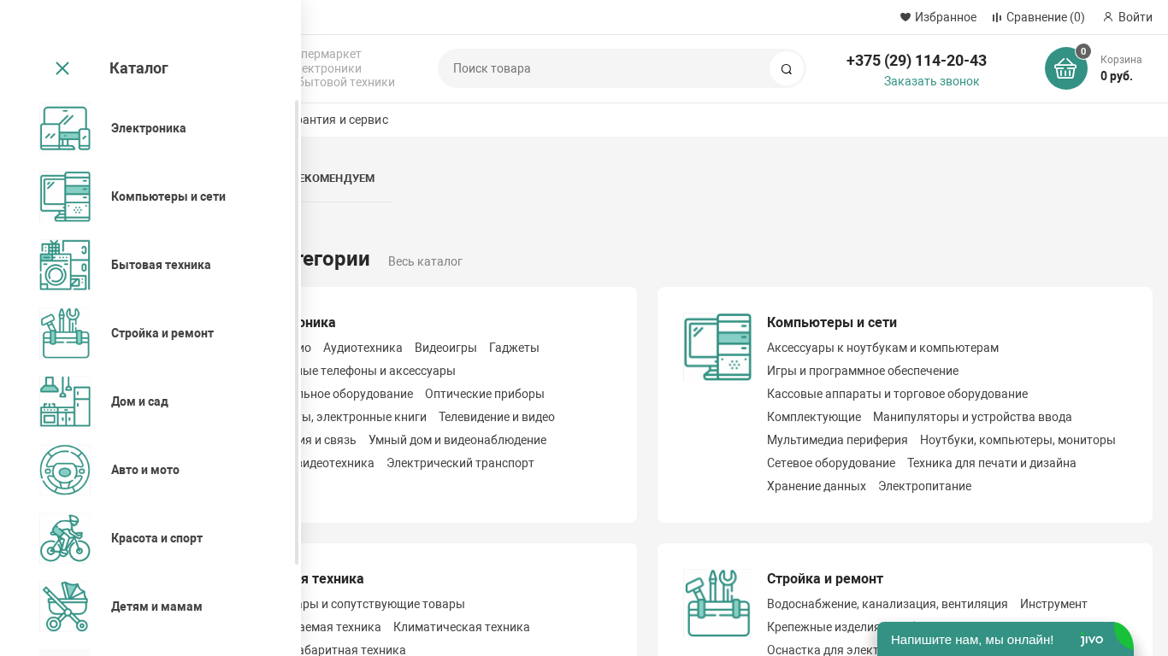Viewport: 1168px width, 656px height.
Task: Call the +375 (29) 114-20-43 phone number
Action: pyautogui.click(x=917, y=61)
